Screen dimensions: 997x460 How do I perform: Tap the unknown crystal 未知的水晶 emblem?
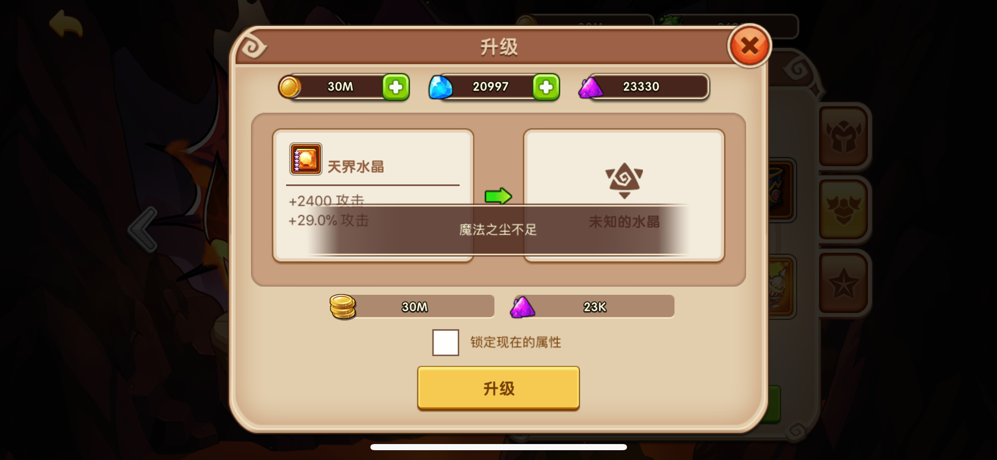click(624, 180)
